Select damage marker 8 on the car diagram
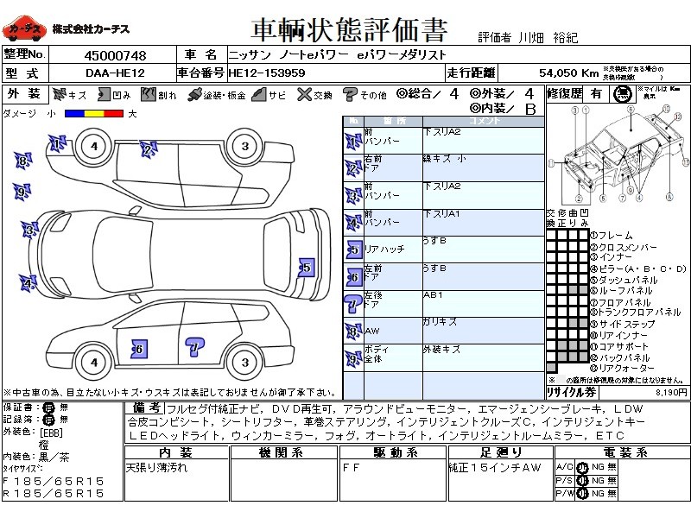The image size is (691, 518). click(23, 161)
